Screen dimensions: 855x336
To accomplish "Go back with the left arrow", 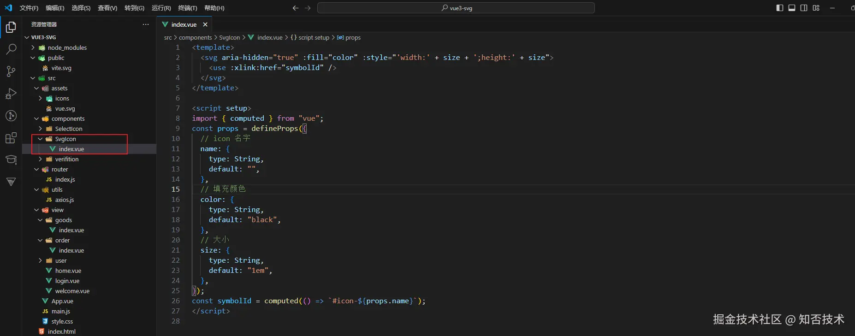I will [x=296, y=8].
